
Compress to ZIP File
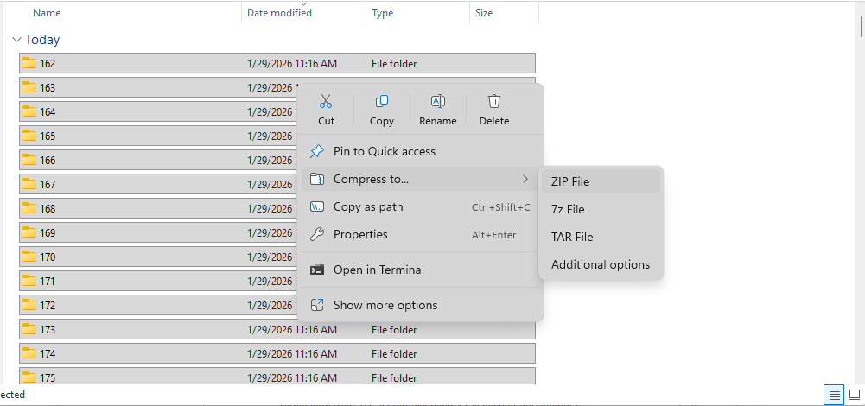click(x=601, y=181)
